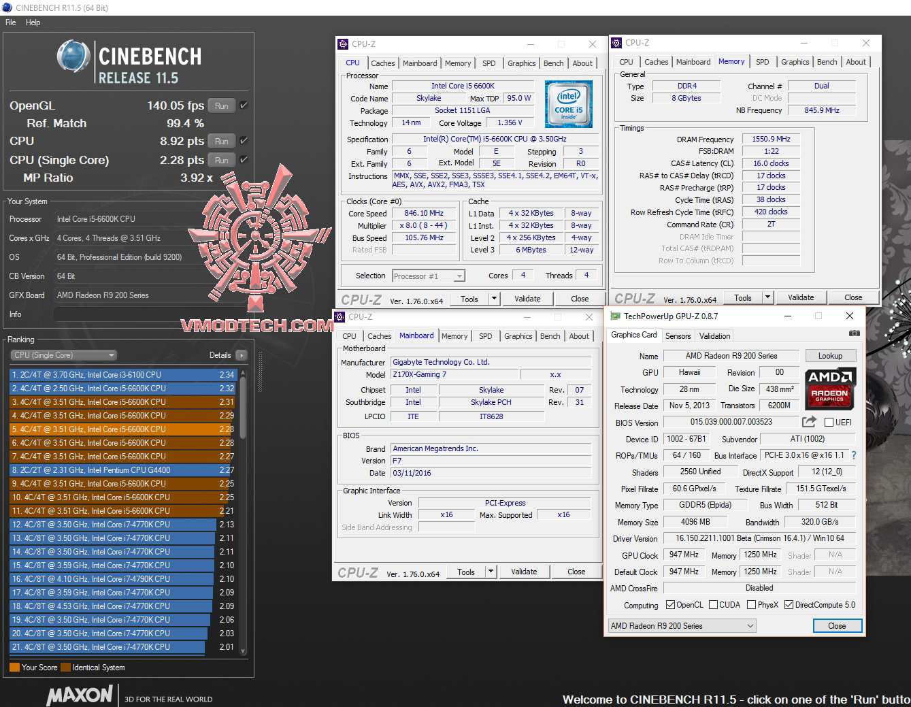The image size is (911, 707).
Task: Click Validate in the Timings CPU-Z window
Action: coord(801,297)
